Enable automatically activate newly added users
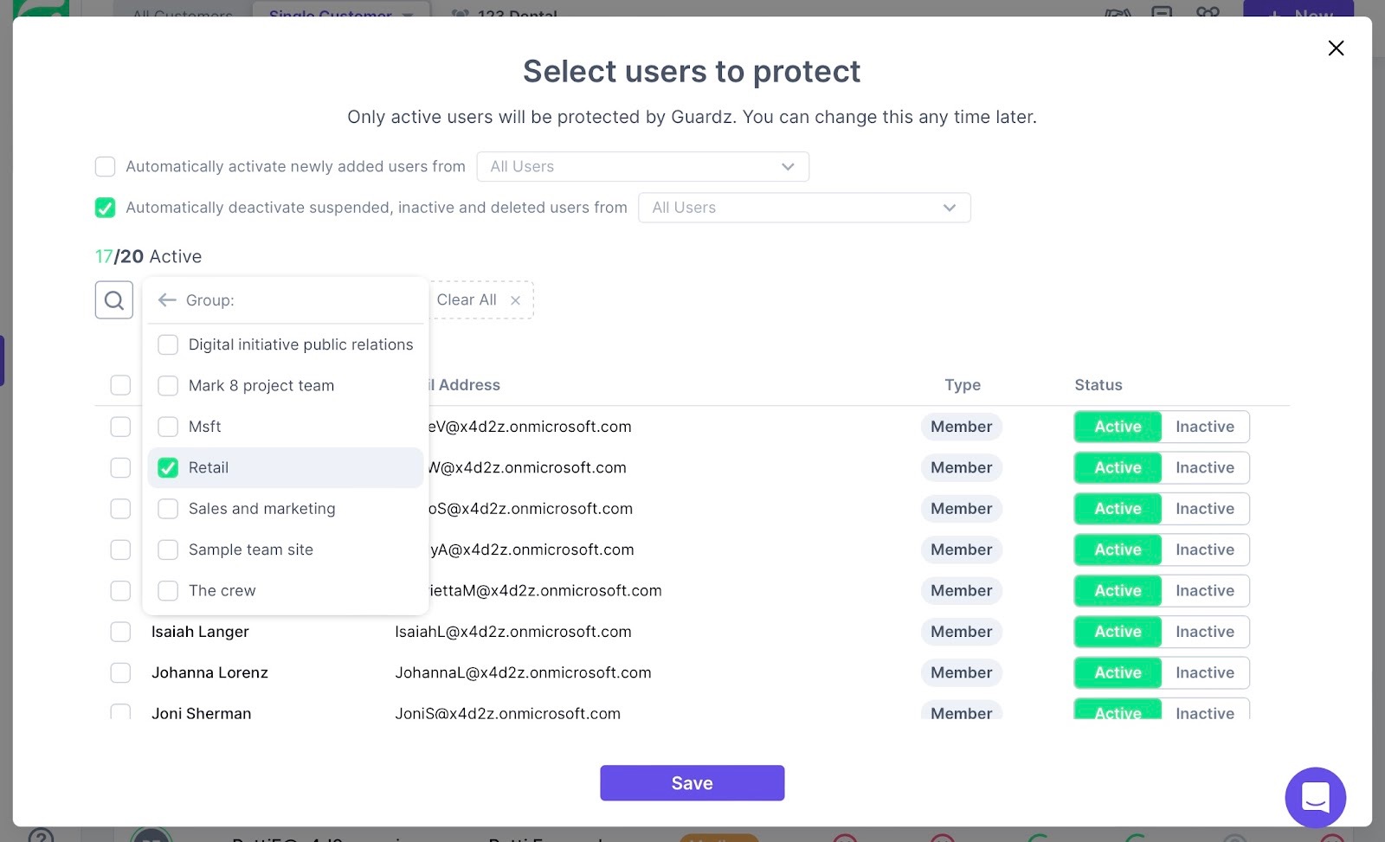The width and height of the screenshot is (1385, 842). pyautogui.click(x=105, y=166)
